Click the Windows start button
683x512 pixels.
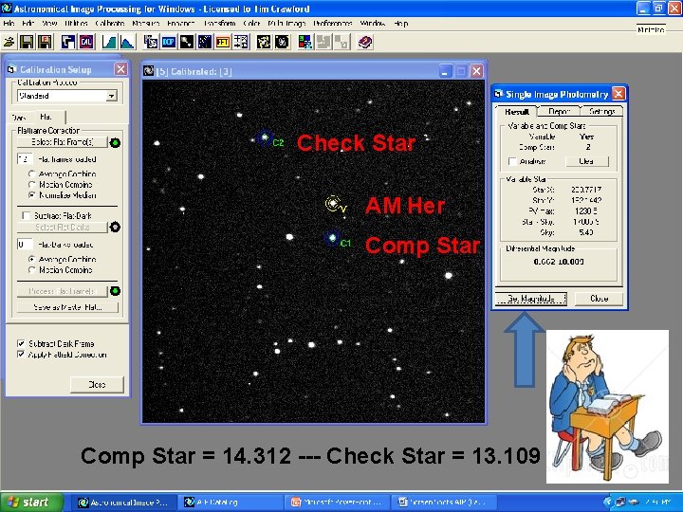31,503
